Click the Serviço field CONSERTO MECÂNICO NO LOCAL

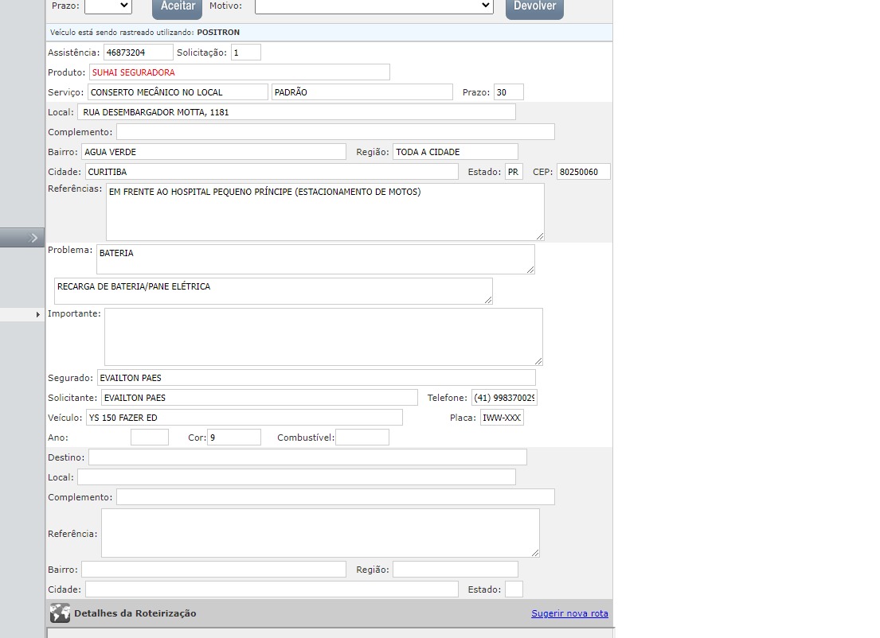[x=178, y=92]
